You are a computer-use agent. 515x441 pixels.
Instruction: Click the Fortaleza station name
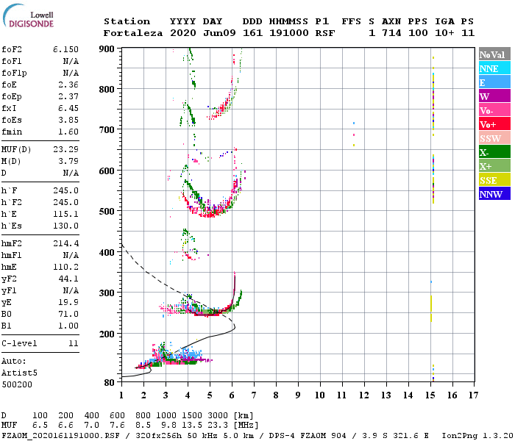pos(133,33)
